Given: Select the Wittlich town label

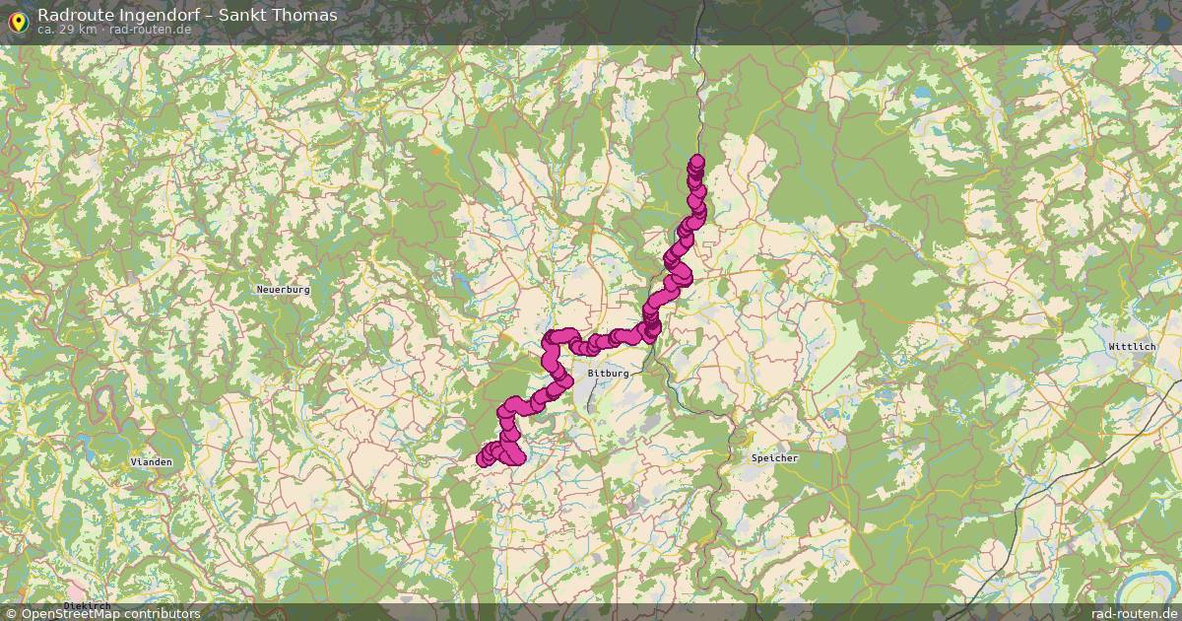Looking at the screenshot, I should pos(1130,348).
